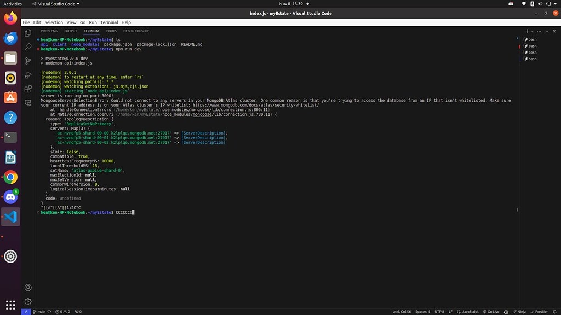
Task: Click the connection.js:805:11 file path link
Action: [x=191, y=110]
